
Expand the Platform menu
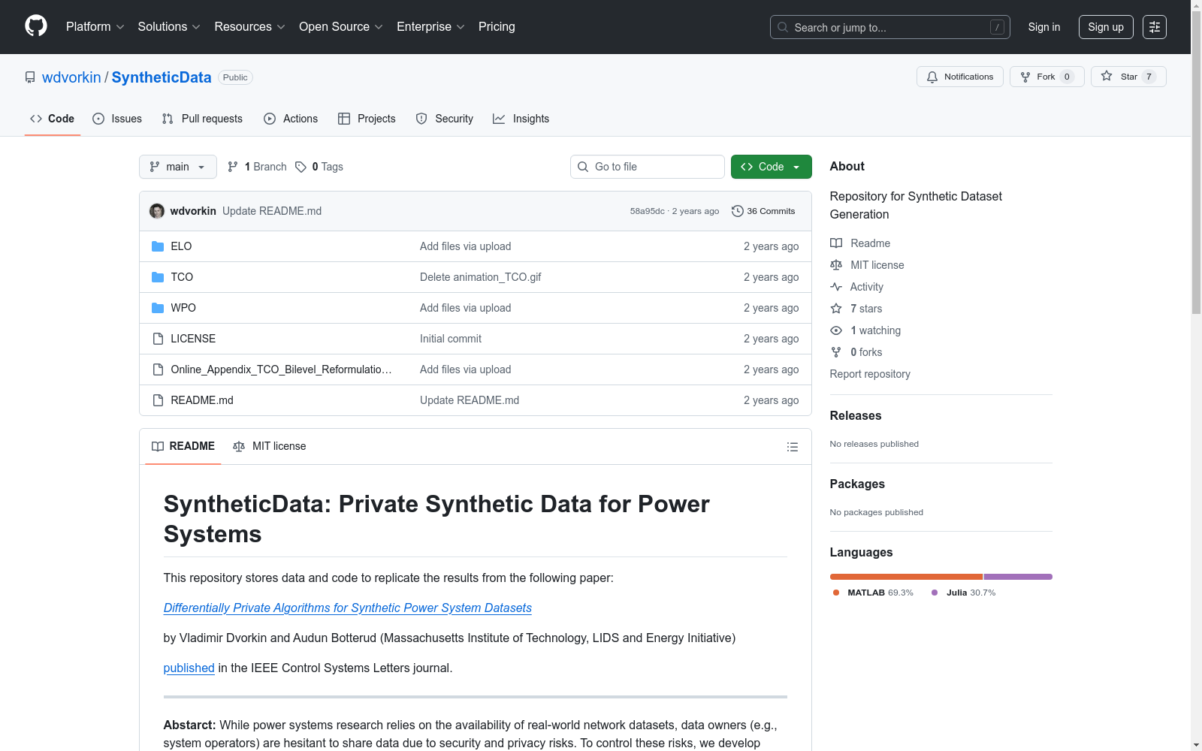tap(95, 27)
